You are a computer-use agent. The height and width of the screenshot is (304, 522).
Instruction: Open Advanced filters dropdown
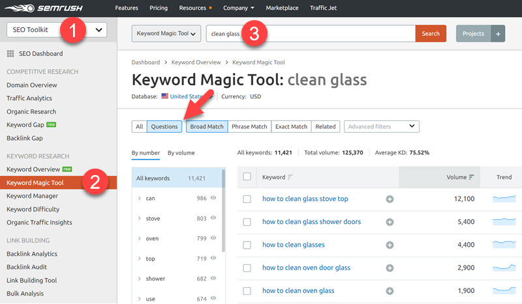[381, 126]
